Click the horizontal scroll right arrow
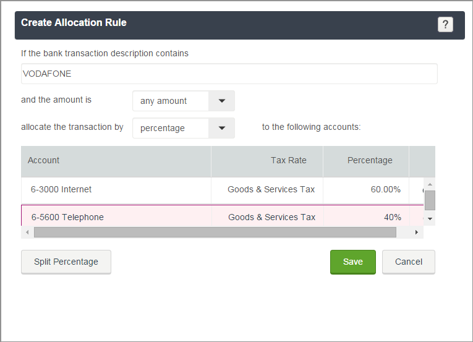473x342 pixels. coord(417,232)
